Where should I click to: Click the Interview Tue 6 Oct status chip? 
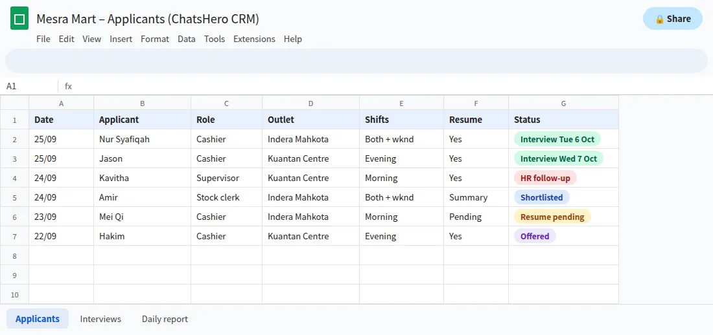pos(557,139)
